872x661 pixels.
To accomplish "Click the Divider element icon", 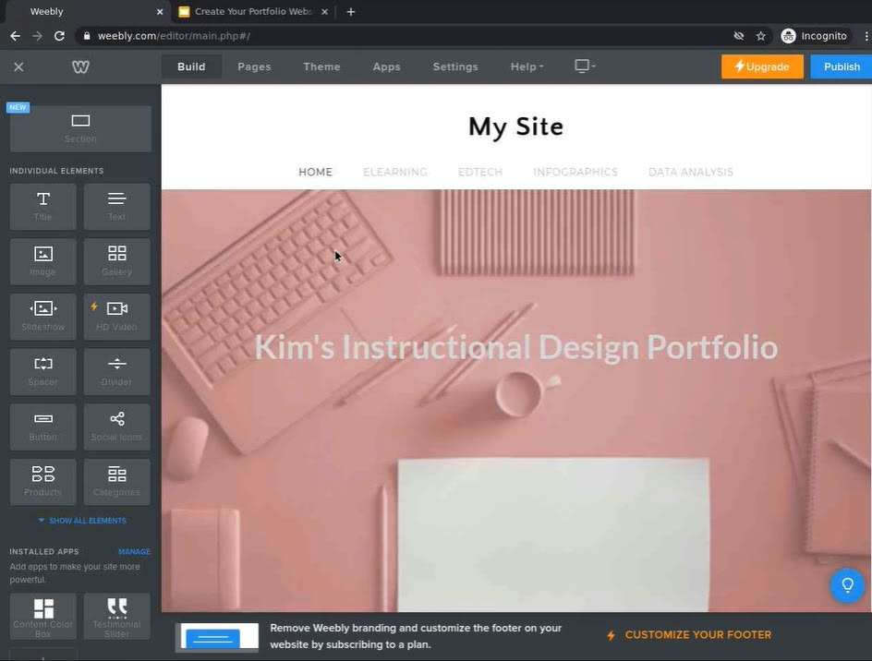I will click(116, 371).
